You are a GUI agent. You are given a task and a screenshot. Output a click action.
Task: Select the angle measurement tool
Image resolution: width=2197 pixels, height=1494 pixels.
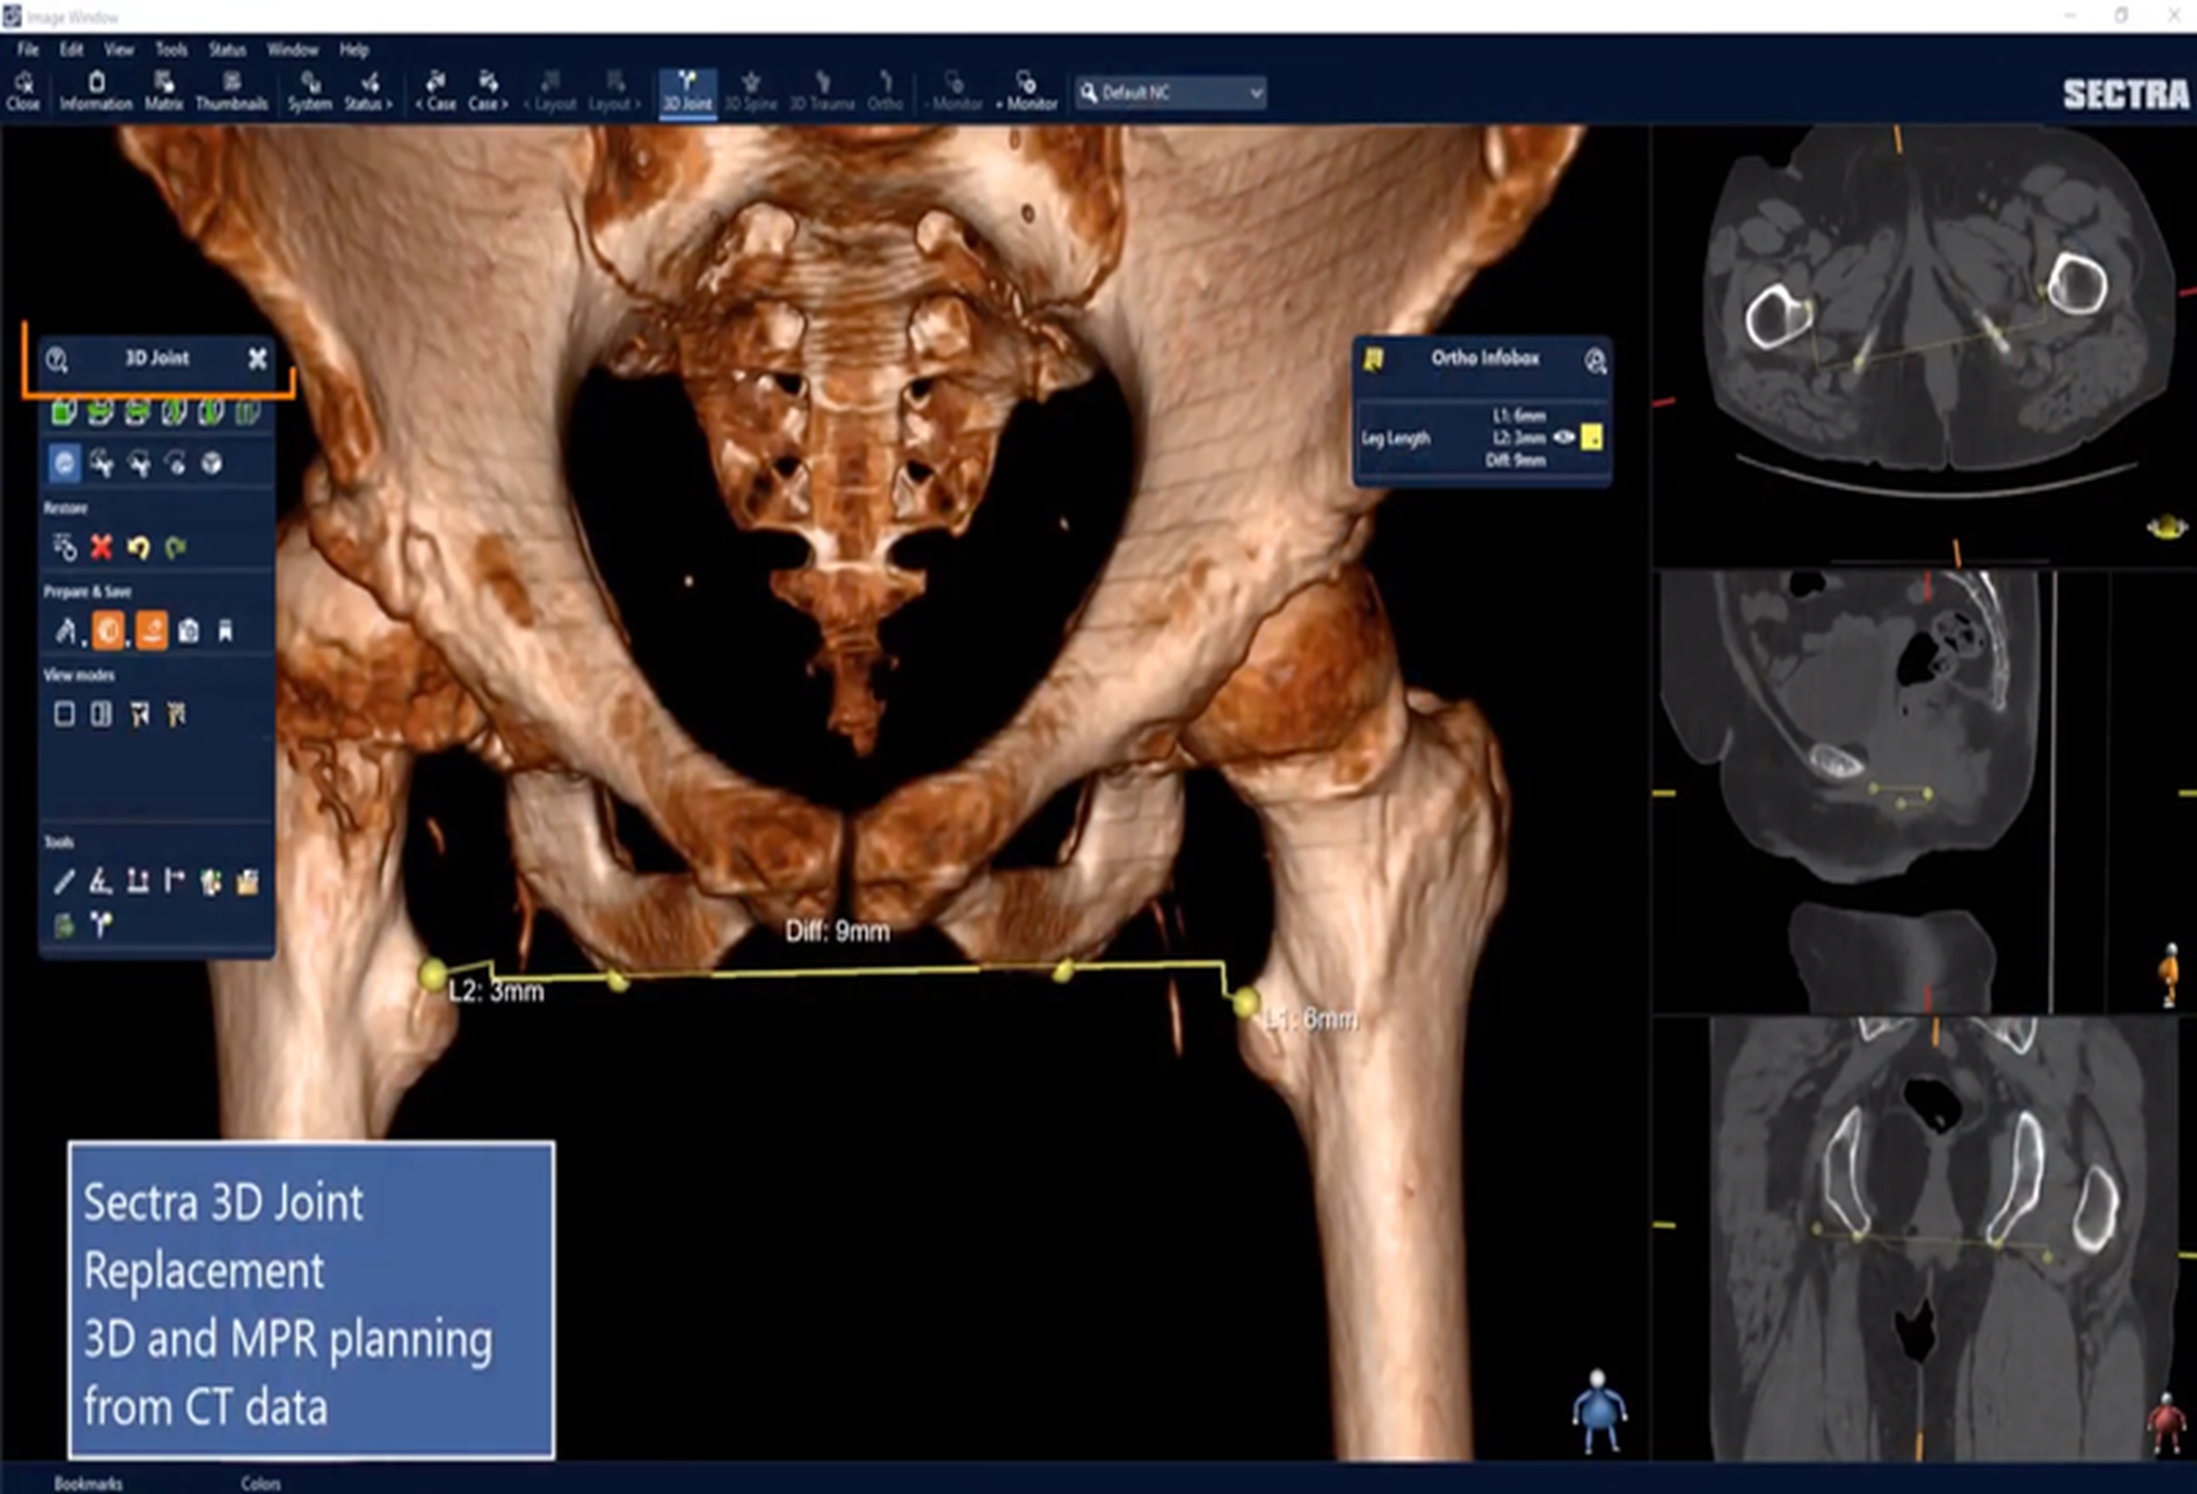tap(100, 882)
